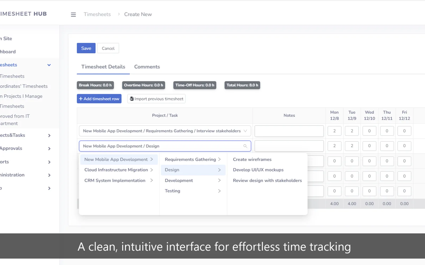Image resolution: width=425 pixels, height=265 pixels.
Task: Collapse the Timesheets sidebar section chevron
Action: (49, 65)
